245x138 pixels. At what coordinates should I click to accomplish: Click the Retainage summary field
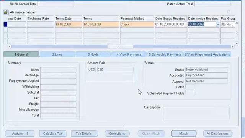coord(58,76)
